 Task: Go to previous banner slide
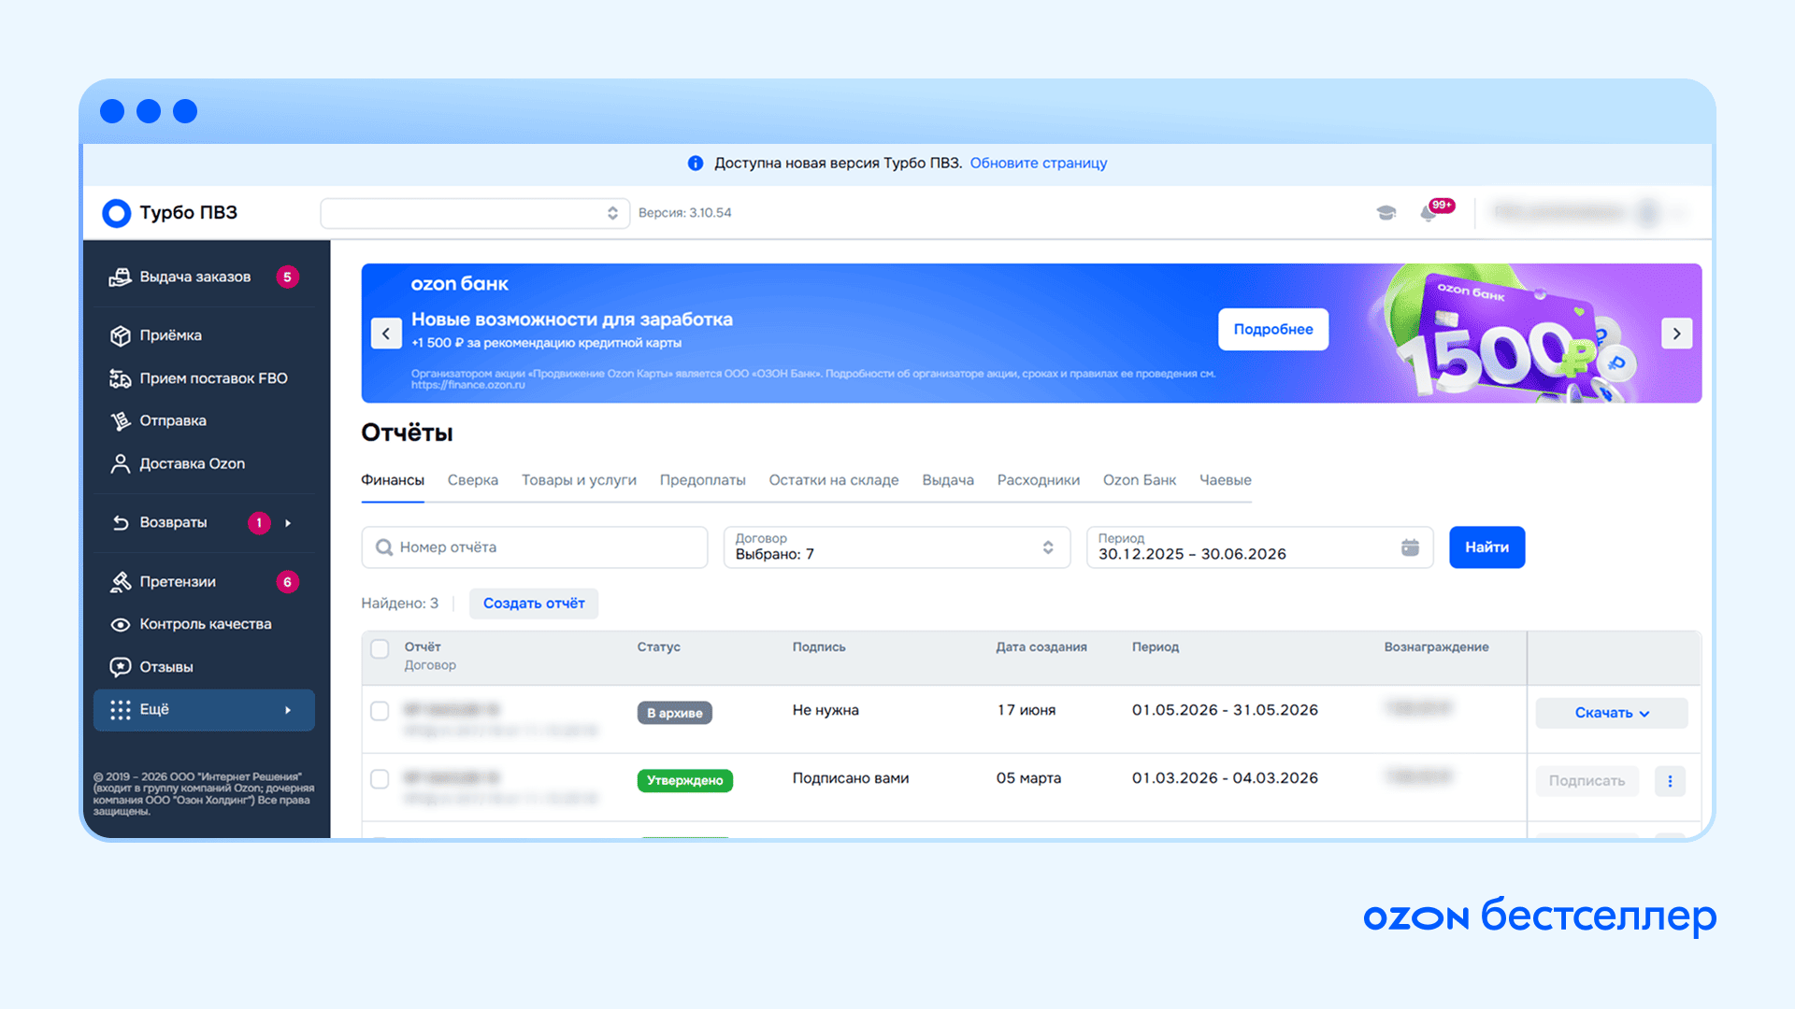pos(386,334)
